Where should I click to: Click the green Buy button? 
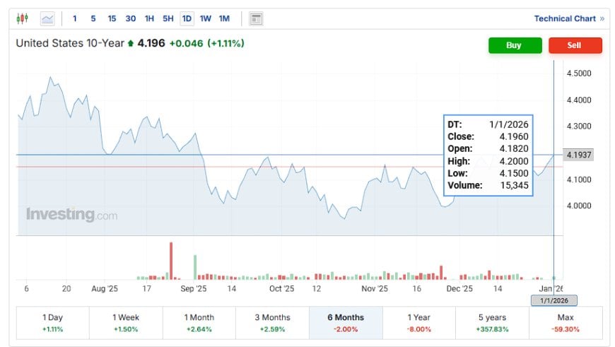(x=515, y=45)
